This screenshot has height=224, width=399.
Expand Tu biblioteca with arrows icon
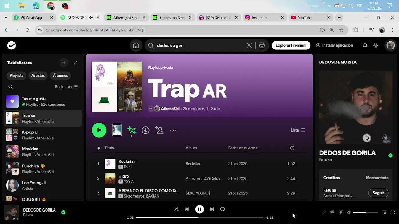click(75, 63)
